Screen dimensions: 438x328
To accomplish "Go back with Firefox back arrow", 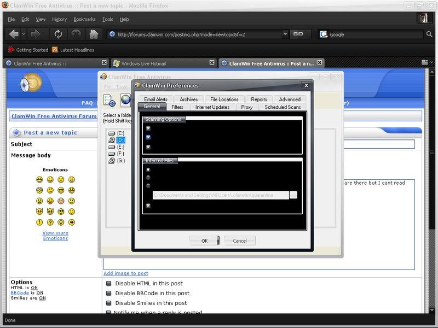I will click(x=13, y=34).
